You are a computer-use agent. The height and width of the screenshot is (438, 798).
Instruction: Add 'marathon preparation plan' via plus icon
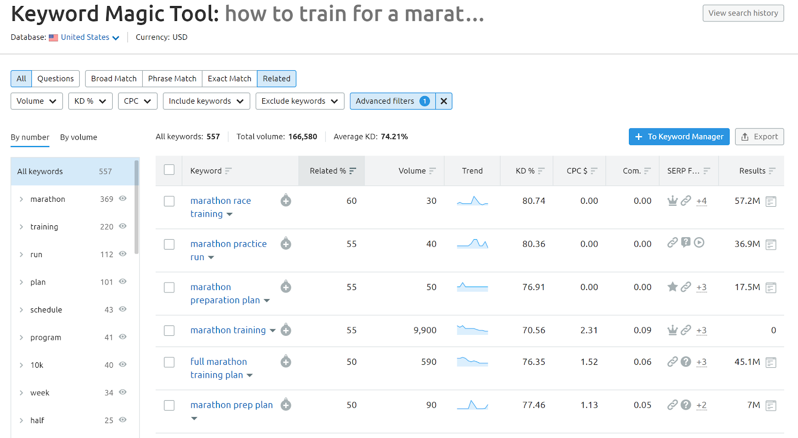pyautogui.click(x=286, y=287)
